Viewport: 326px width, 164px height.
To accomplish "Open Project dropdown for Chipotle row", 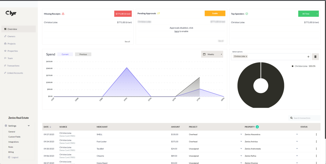I will (x=241, y=156).
